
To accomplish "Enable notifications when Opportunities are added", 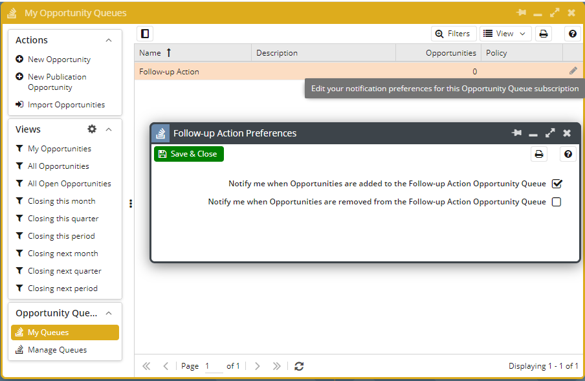I will 557,183.
